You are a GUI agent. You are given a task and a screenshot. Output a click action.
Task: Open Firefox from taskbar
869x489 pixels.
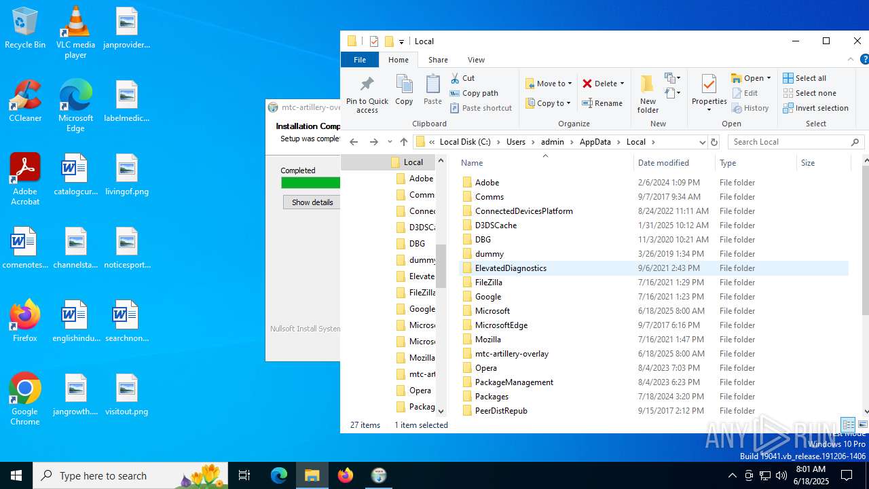346,475
